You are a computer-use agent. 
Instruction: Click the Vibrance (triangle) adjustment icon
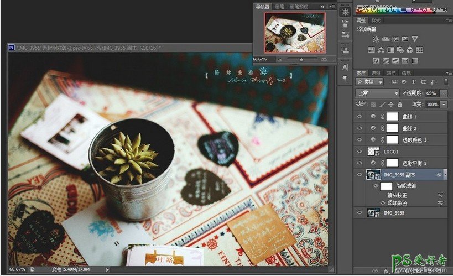(x=414, y=39)
